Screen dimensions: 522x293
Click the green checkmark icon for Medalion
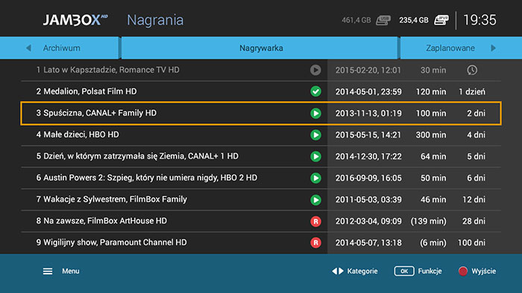[x=315, y=91]
